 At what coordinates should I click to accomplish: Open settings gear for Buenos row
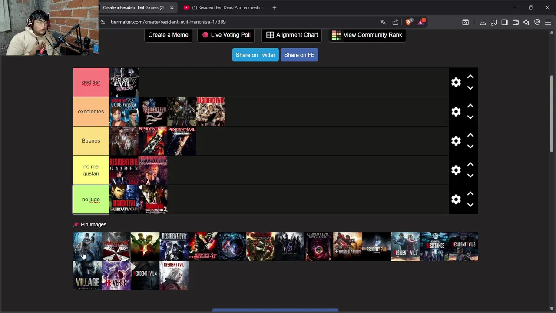456,141
